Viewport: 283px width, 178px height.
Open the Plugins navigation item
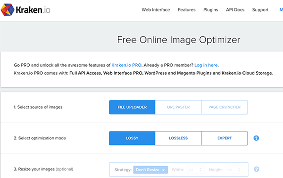click(211, 10)
